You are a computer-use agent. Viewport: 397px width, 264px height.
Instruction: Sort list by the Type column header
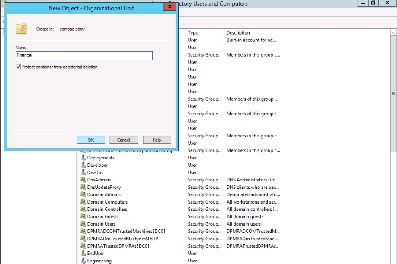point(204,33)
